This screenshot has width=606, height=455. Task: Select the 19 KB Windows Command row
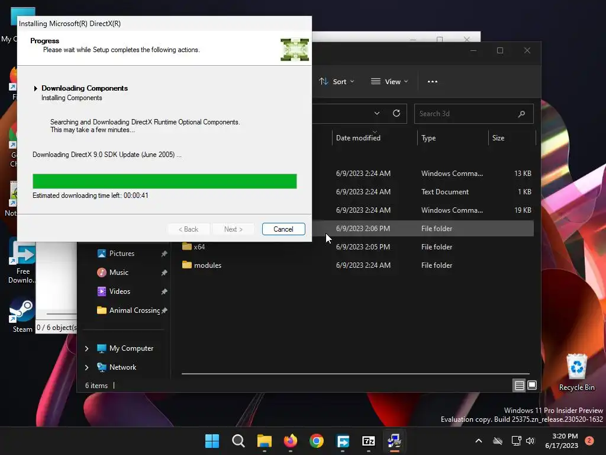[423, 210]
